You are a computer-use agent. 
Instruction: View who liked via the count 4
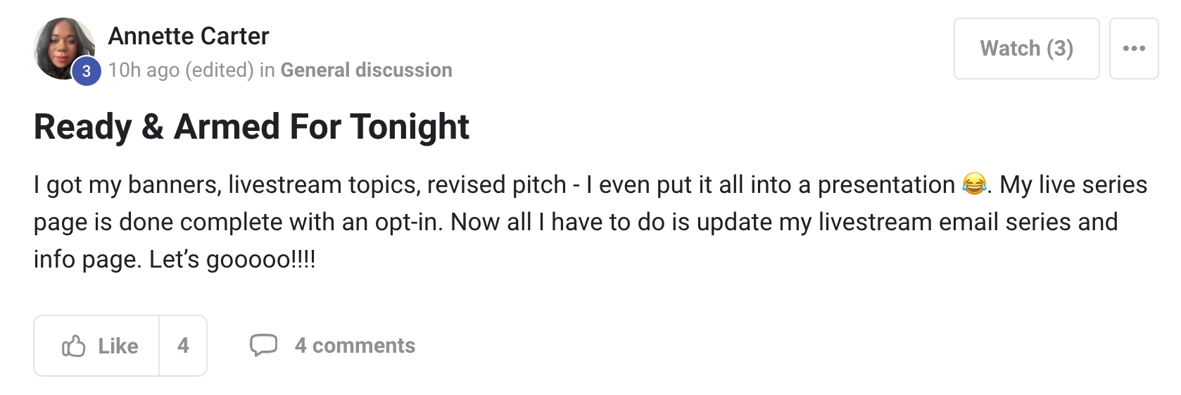click(183, 346)
